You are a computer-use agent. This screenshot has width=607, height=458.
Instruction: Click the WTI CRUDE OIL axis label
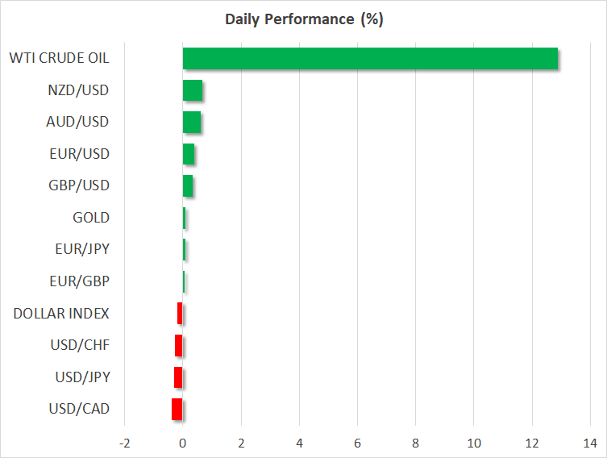coord(59,59)
